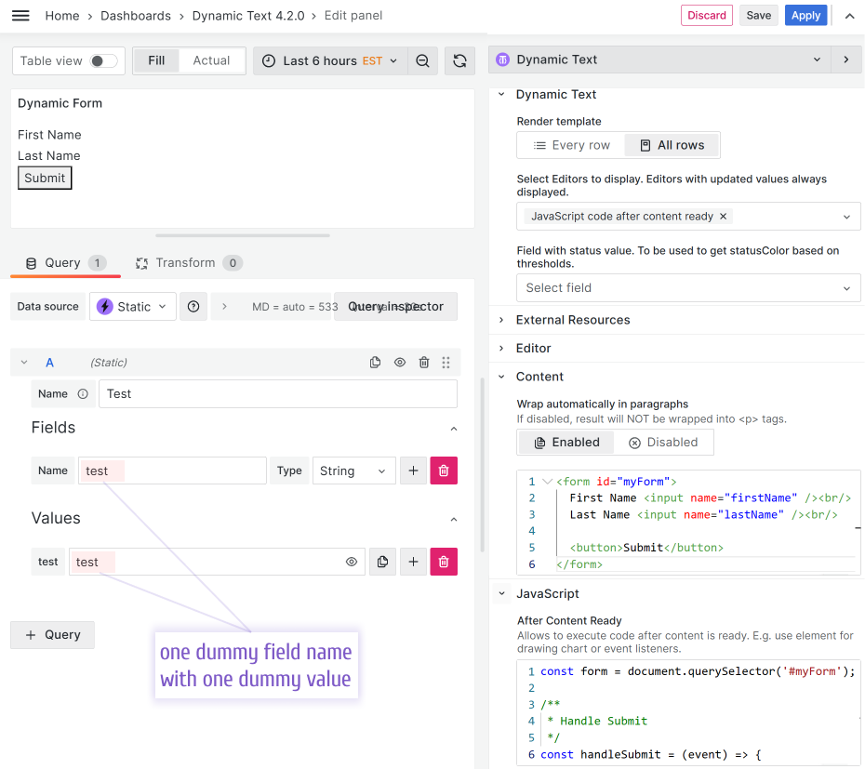The width and height of the screenshot is (865, 769).
Task: Reveal the test value with the eye toggle
Action: point(351,562)
